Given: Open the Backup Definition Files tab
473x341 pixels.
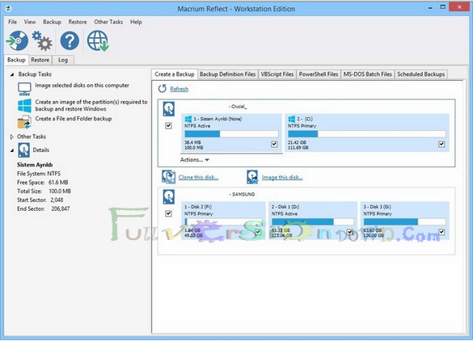Looking at the screenshot, I should coord(228,74).
